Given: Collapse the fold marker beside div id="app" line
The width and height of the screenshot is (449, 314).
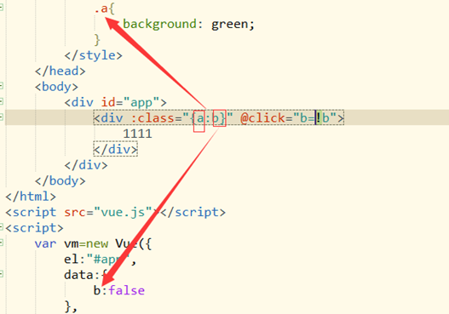Looking at the screenshot, I should [x=1, y=101].
